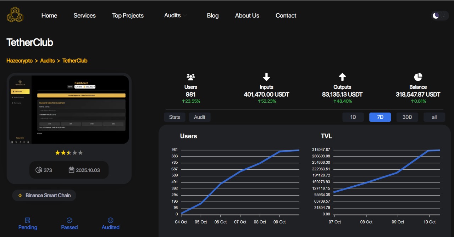The image size is (454, 237).
Task: Click the Audited smiley icon
Action: [x=111, y=220]
